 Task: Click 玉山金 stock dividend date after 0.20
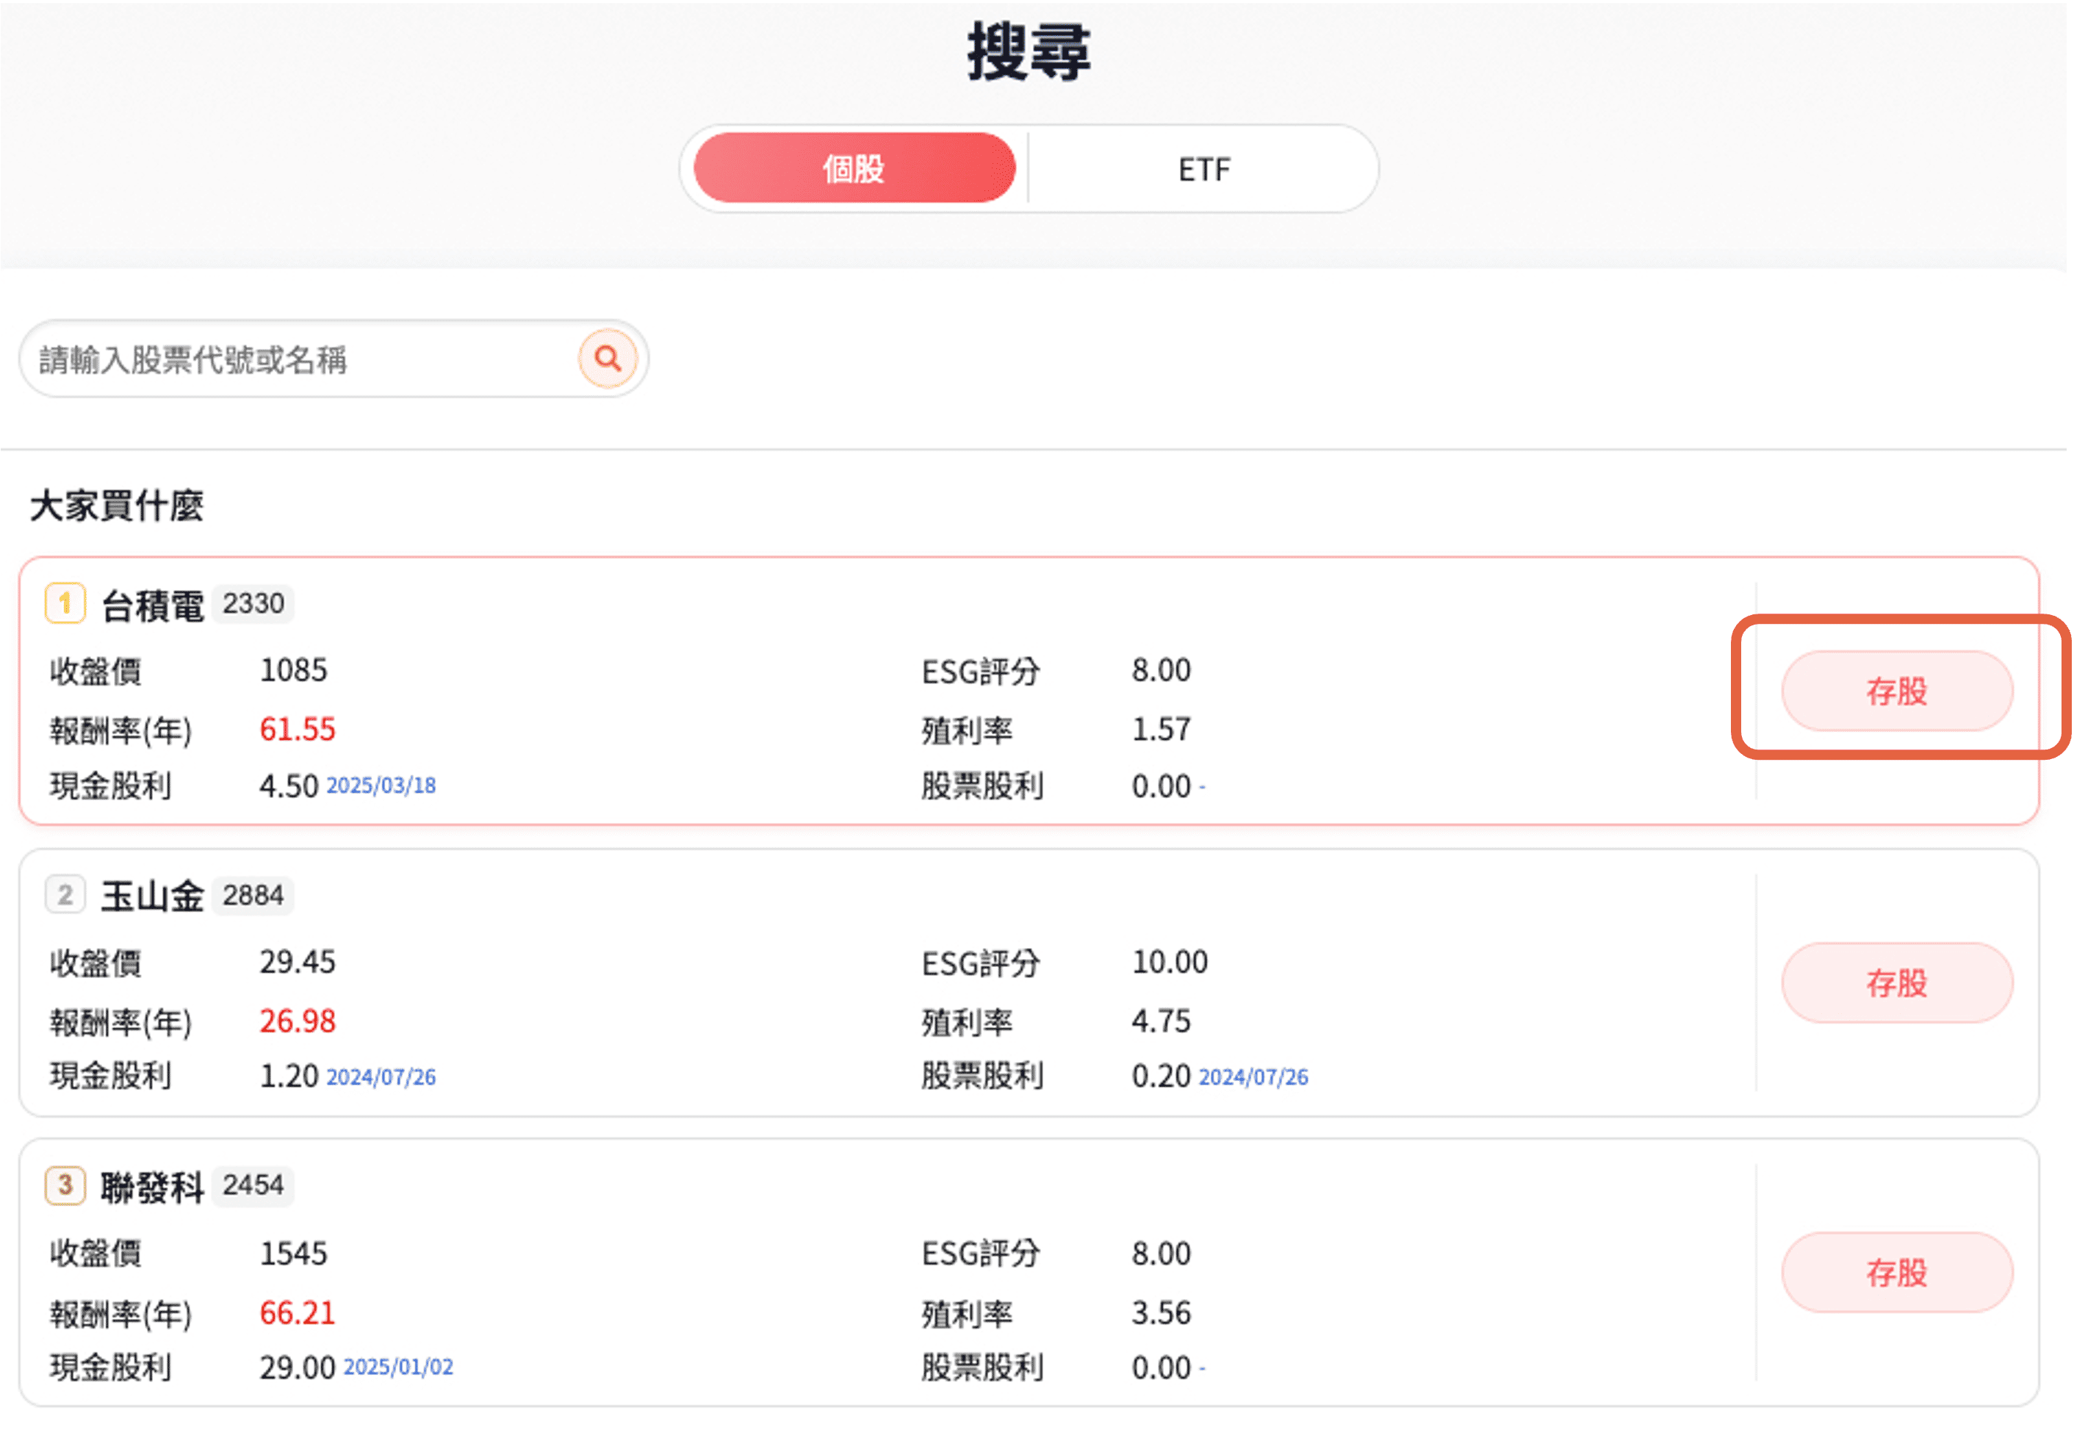pos(1253,1077)
